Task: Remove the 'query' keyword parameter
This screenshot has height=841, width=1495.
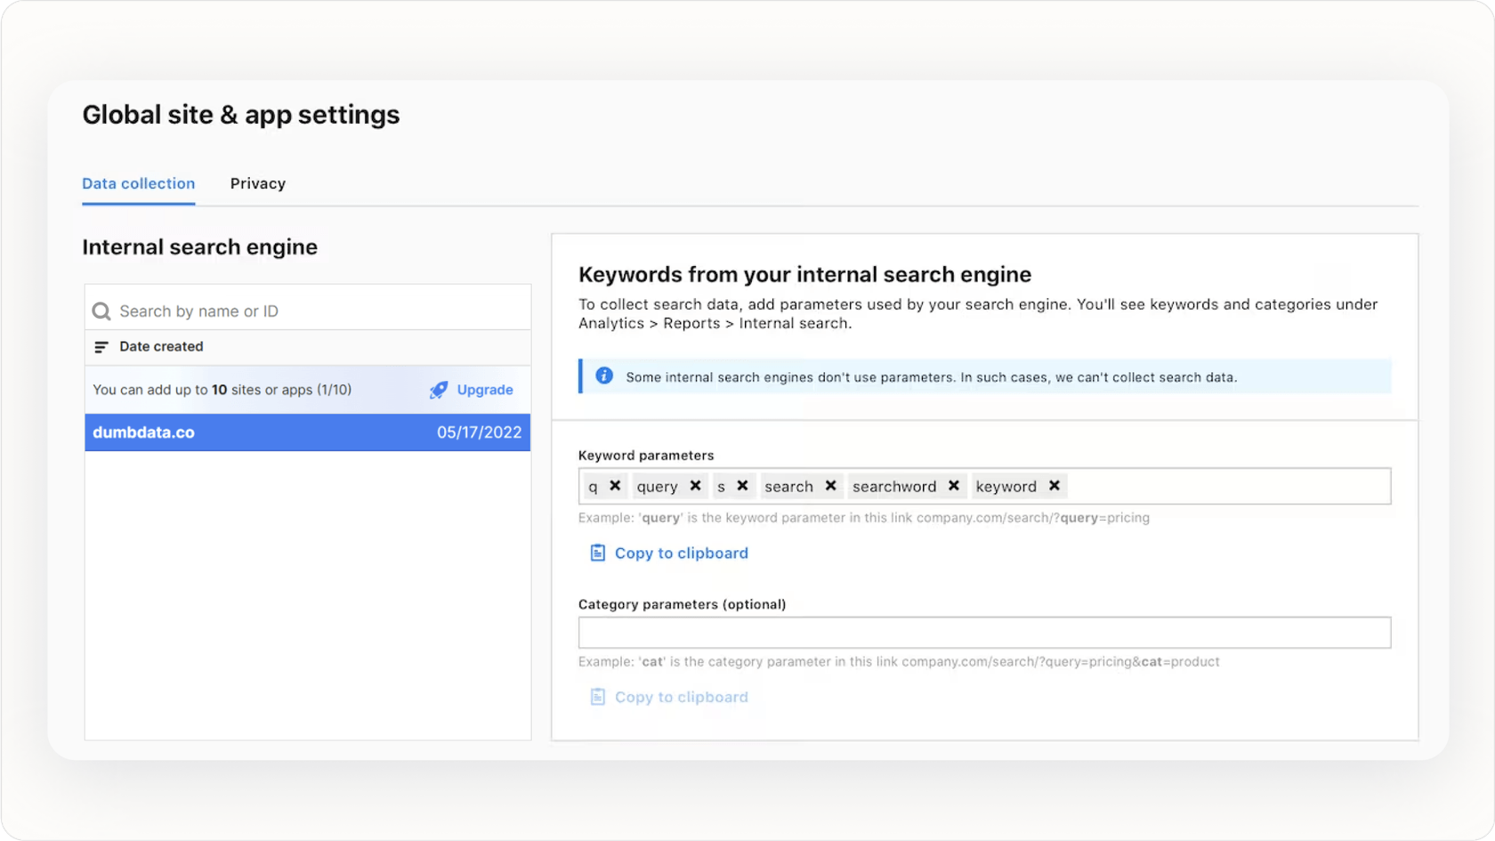Action: pyautogui.click(x=695, y=486)
